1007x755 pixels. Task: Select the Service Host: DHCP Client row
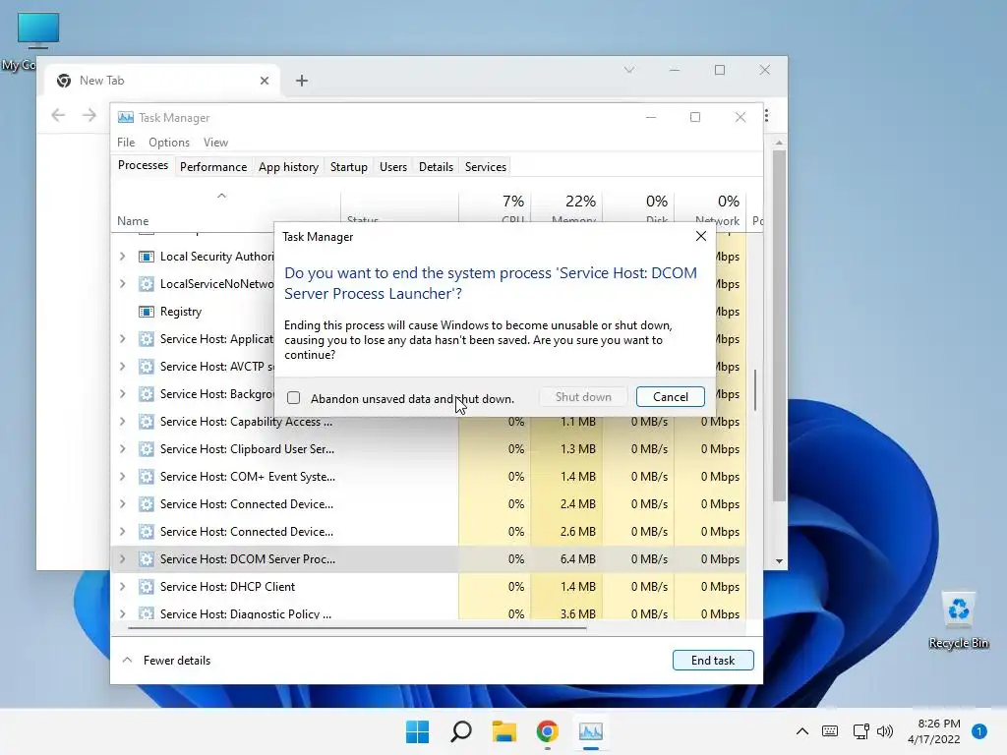click(x=429, y=587)
